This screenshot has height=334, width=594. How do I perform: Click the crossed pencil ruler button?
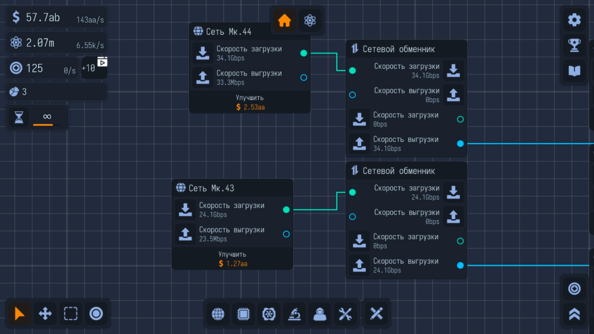pyautogui.click(x=377, y=314)
